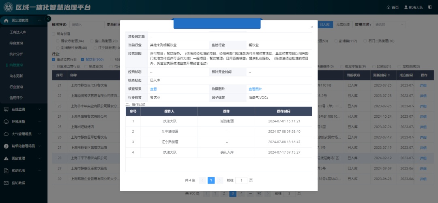
Task: Click the 在线监测 monitor icon in sidebar
Action: click(x=6, y=109)
